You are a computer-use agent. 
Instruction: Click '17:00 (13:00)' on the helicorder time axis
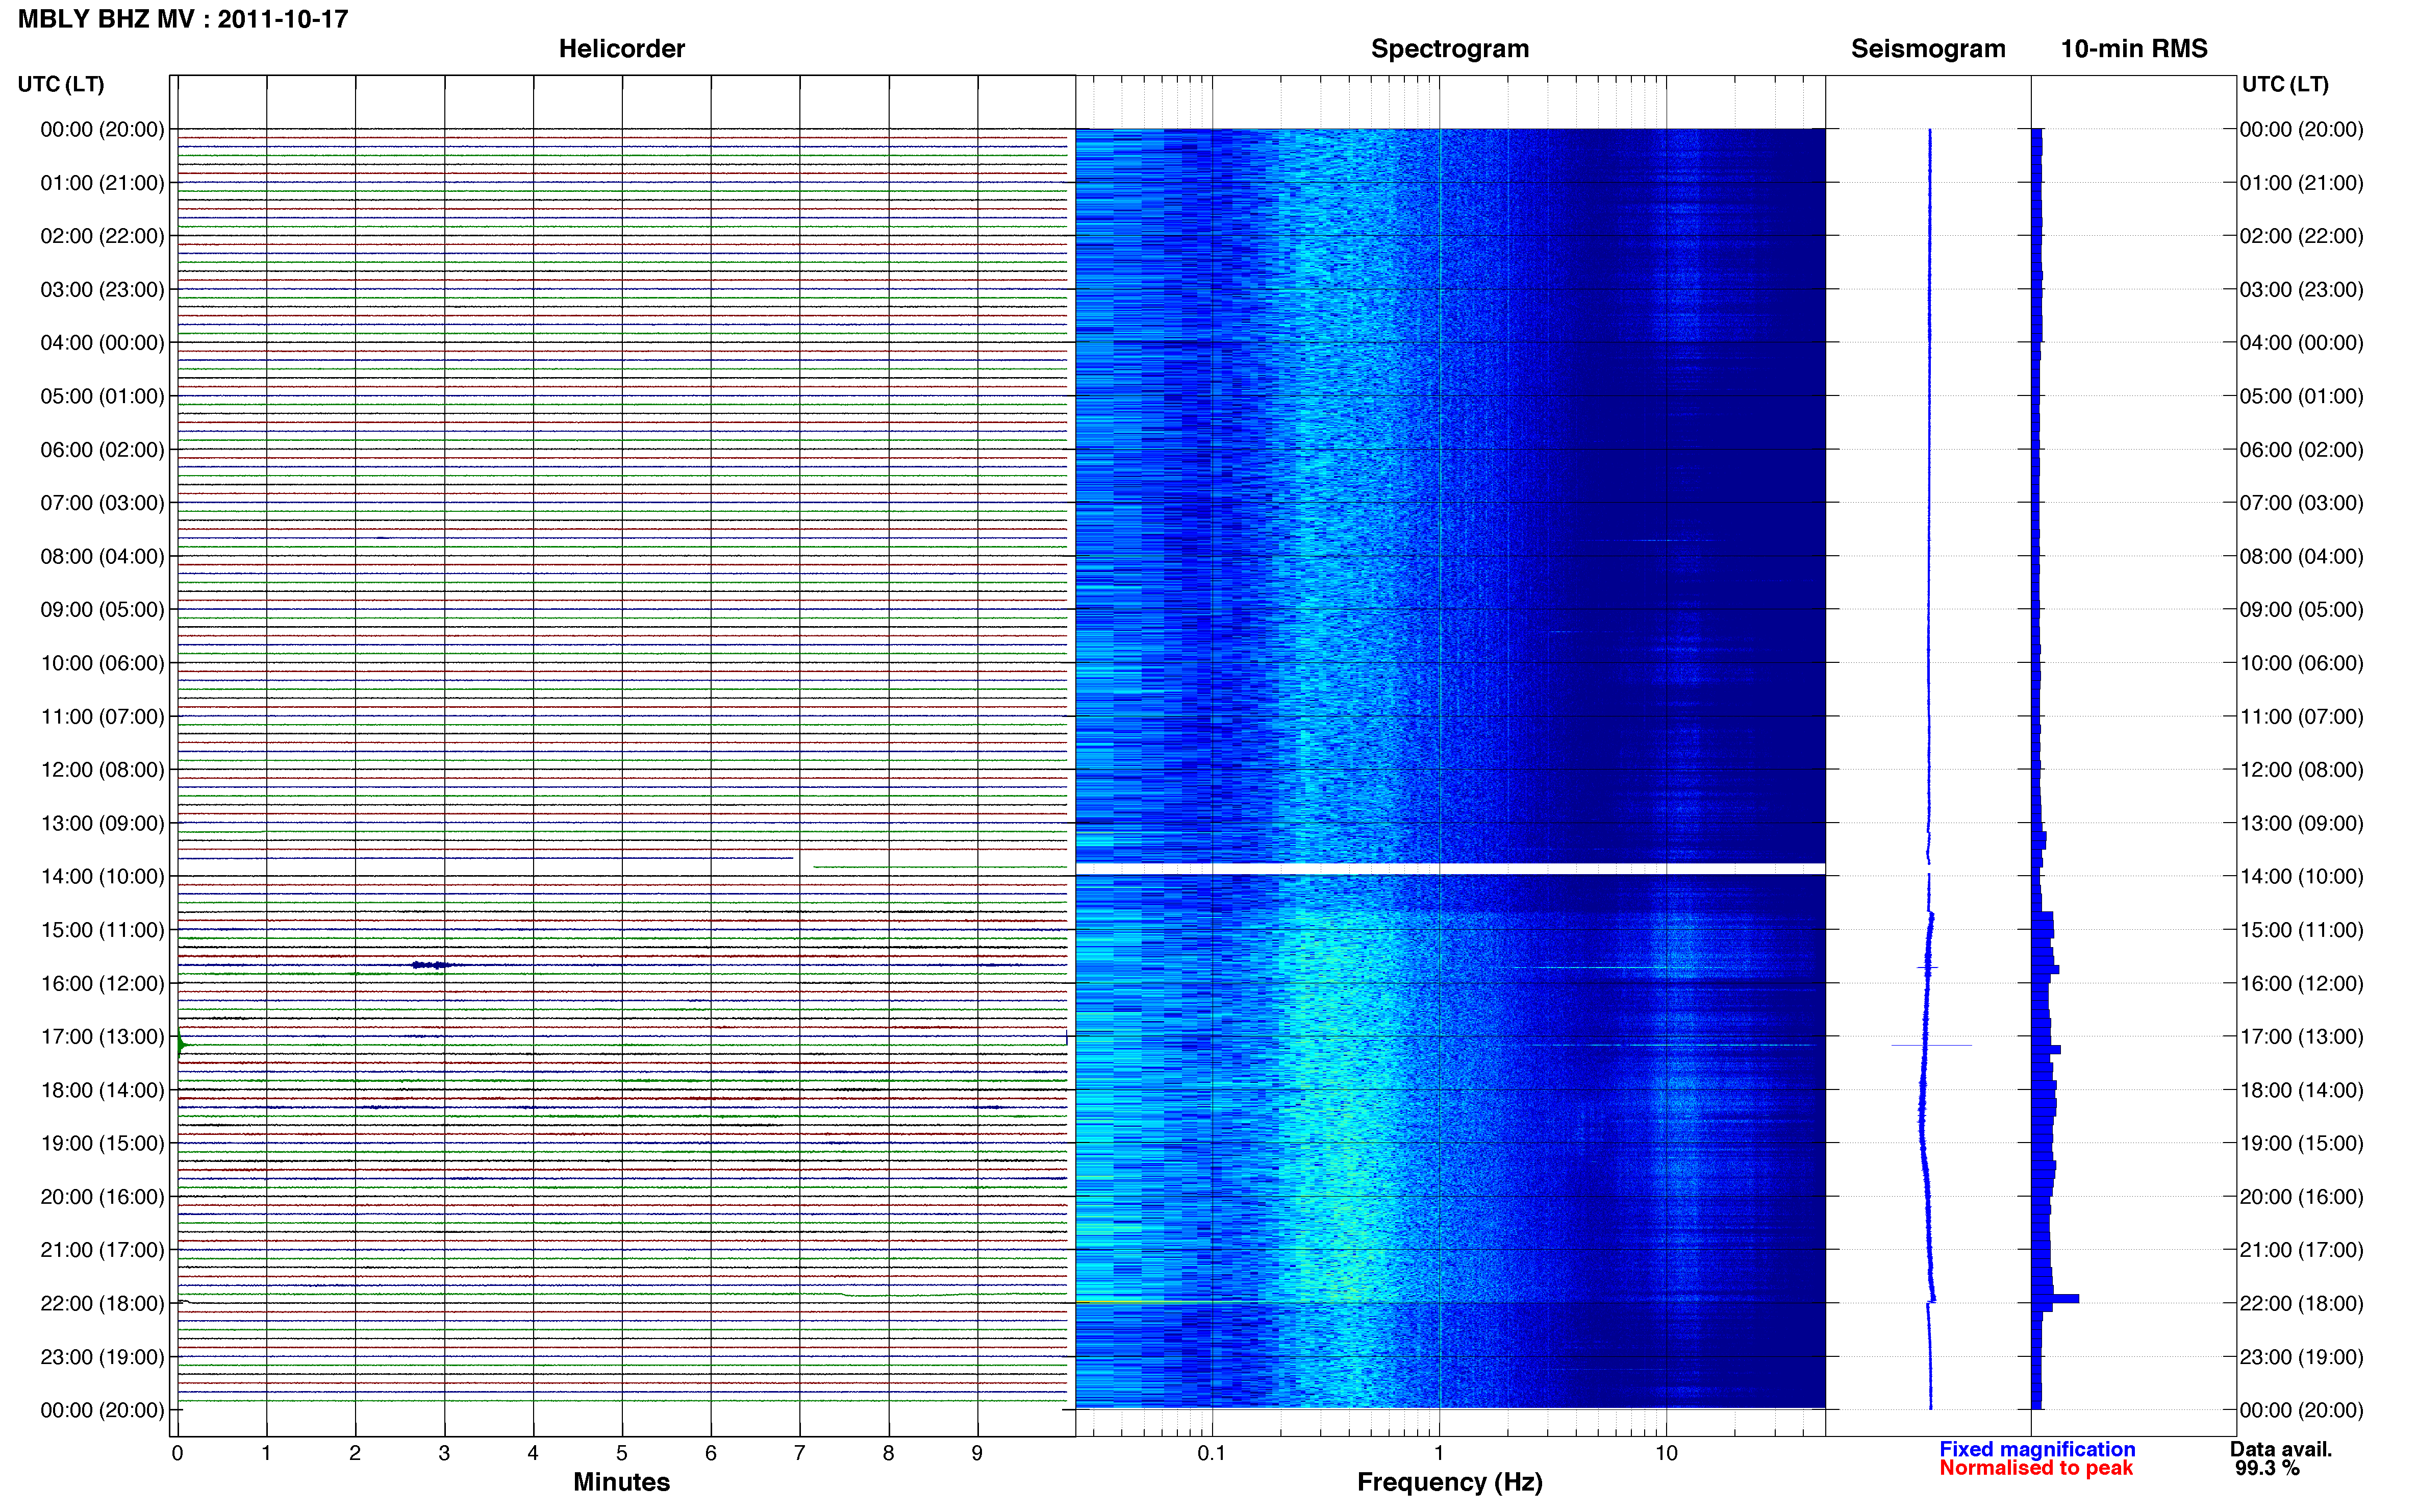(102, 1037)
